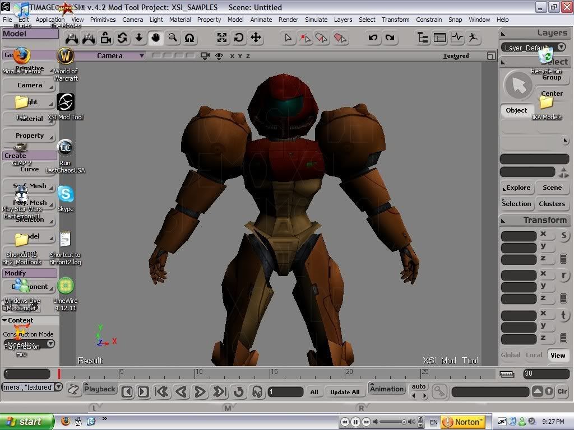Open the Animation curve editor icon

click(x=456, y=38)
